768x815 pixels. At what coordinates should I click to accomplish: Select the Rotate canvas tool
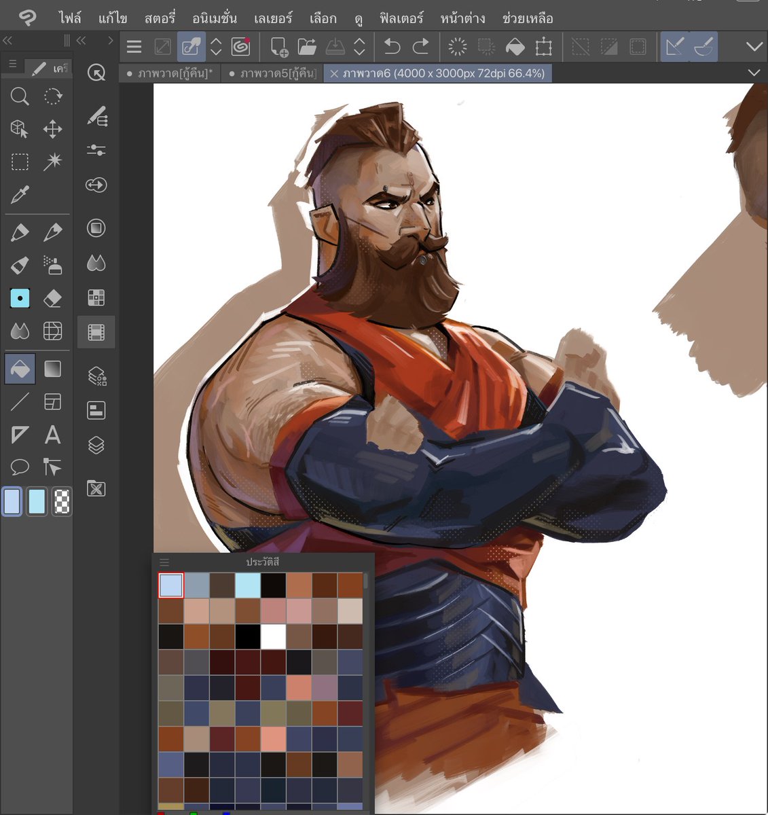(x=53, y=96)
